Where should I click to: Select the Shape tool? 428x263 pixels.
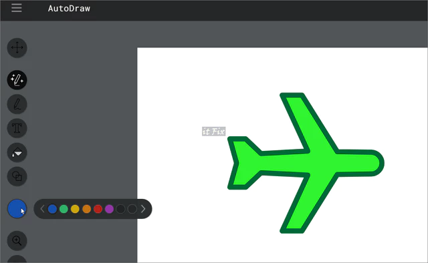click(x=17, y=176)
